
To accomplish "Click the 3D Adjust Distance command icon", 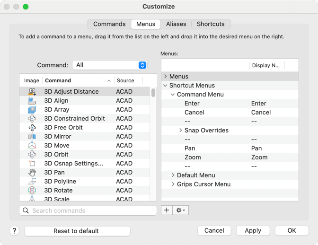I will 32,92.
